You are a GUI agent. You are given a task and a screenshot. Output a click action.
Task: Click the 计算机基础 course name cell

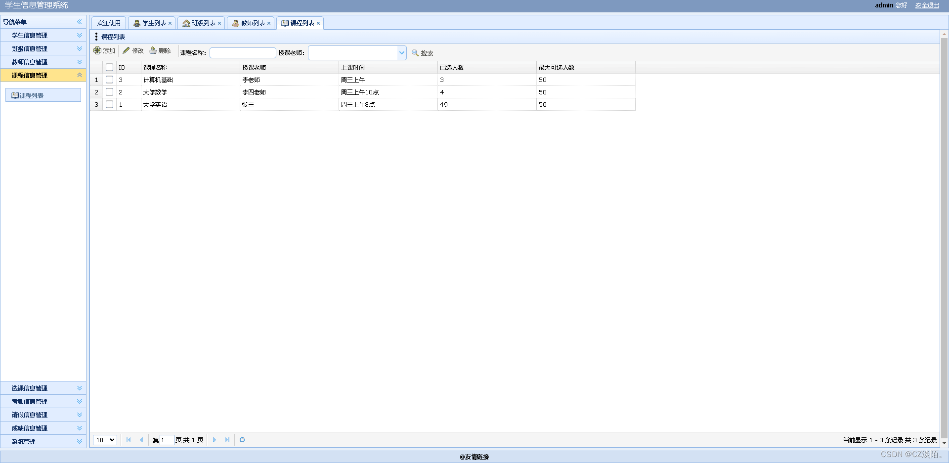point(190,80)
